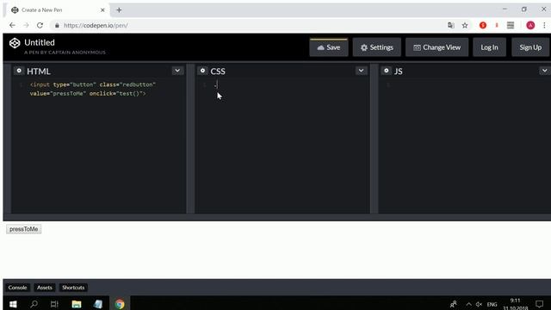Open Chrome three-dot menu
This screenshot has width=551, height=310.
(544, 25)
